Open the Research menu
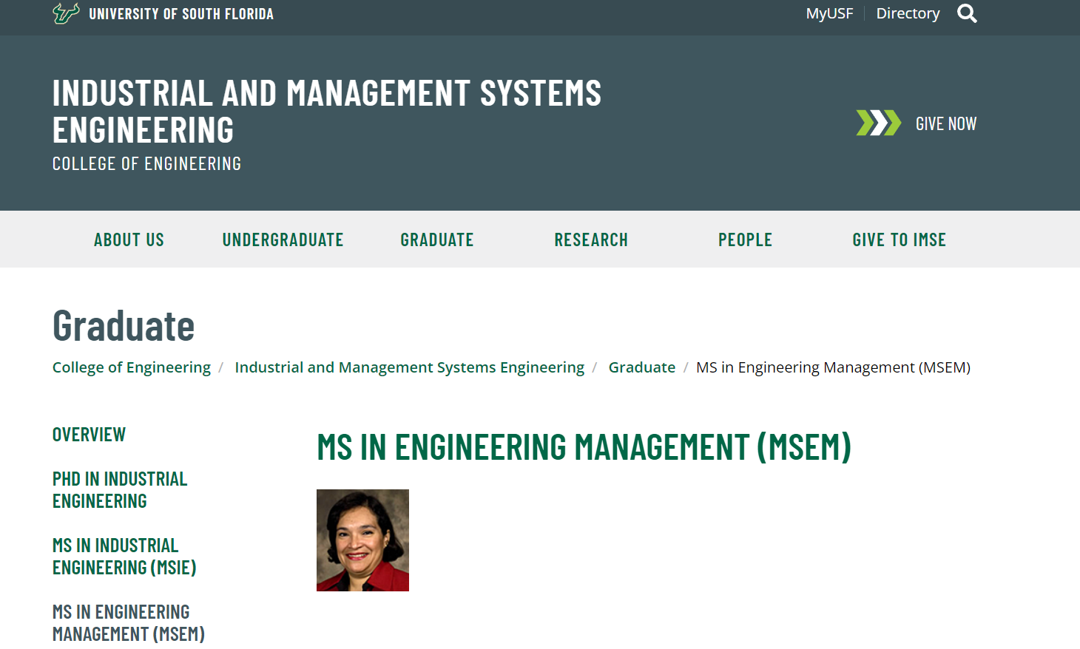Image resolution: width=1080 pixels, height=649 pixels. [x=591, y=239]
